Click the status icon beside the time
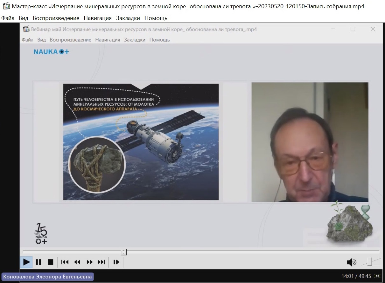This screenshot has width=385, height=283. (x=377, y=276)
